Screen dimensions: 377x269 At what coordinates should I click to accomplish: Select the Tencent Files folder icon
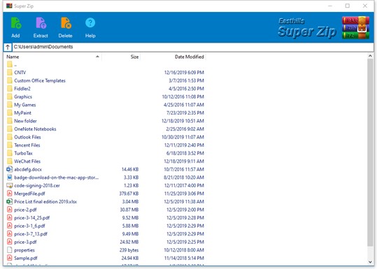tap(10, 145)
